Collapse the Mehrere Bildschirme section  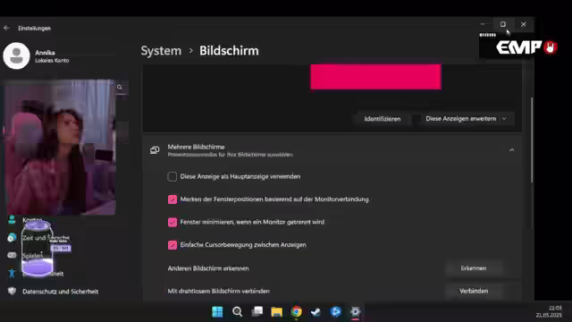[x=512, y=150]
